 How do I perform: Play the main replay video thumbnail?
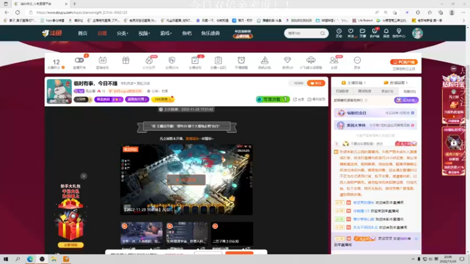point(186,180)
